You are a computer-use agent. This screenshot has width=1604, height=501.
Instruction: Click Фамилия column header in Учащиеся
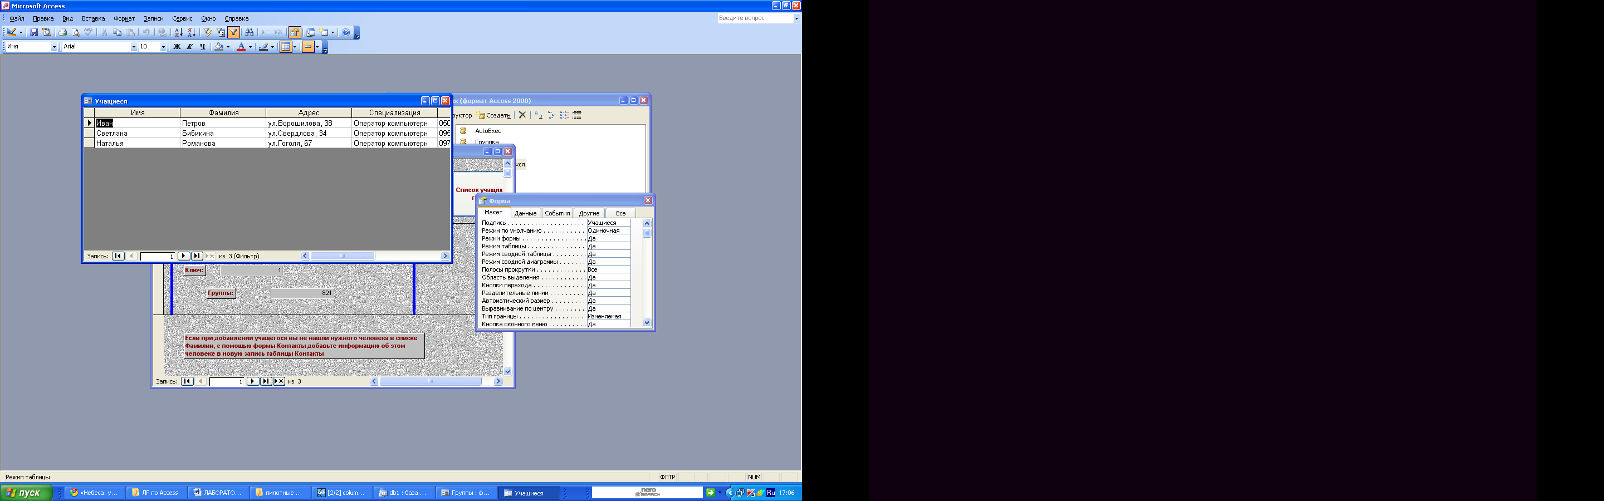click(223, 112)
